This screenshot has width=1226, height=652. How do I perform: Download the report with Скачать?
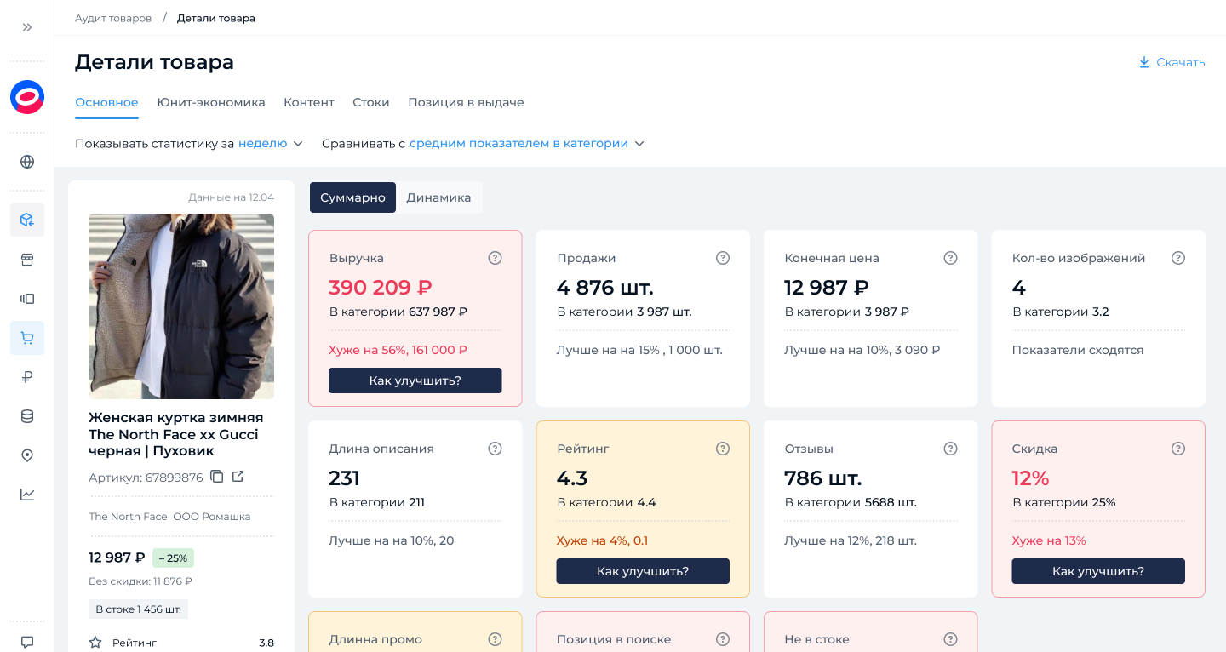[x=1172, y=62]
